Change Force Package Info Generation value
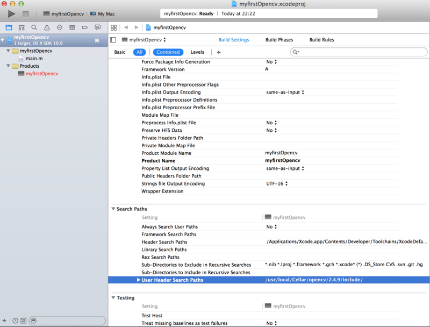Screen dimensions: 430x327 [271, 62]
